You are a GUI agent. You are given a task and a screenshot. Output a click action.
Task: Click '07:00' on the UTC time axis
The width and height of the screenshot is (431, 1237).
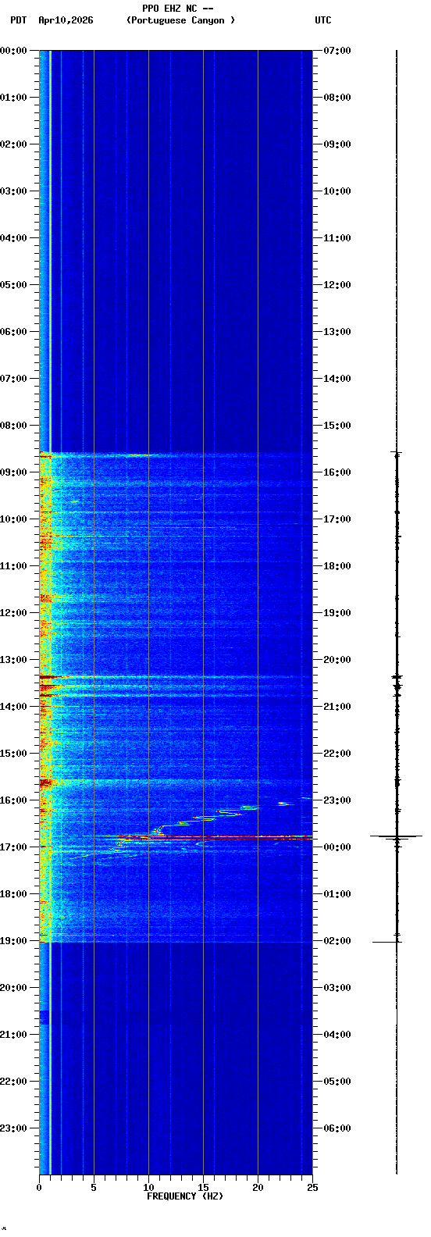(x=337, y=51)
